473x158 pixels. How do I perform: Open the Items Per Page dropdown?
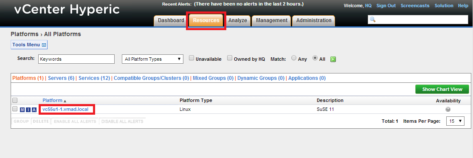tap(455, 121)
